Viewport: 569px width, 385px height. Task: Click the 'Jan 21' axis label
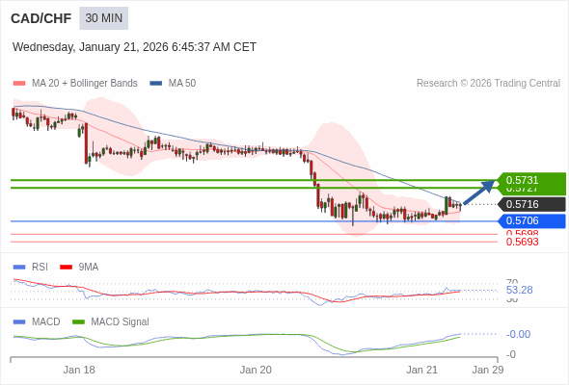(421, 371)
